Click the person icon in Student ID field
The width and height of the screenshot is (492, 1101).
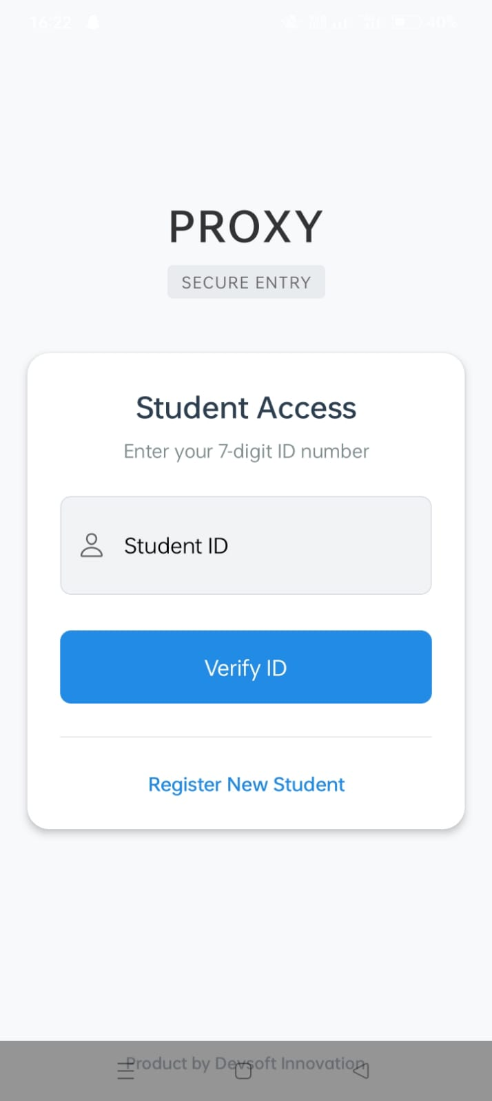(x=92, y=545)
